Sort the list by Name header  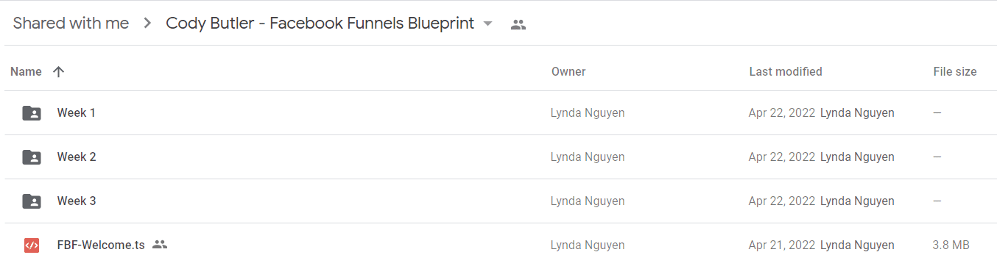coord(26,71)
